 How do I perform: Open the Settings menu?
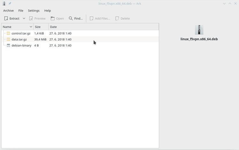(x=34, y=11)
